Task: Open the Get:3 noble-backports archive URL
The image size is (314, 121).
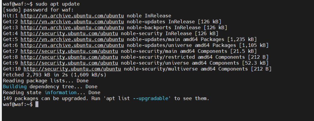Action: pyautogui.click(x=72, y=28)
